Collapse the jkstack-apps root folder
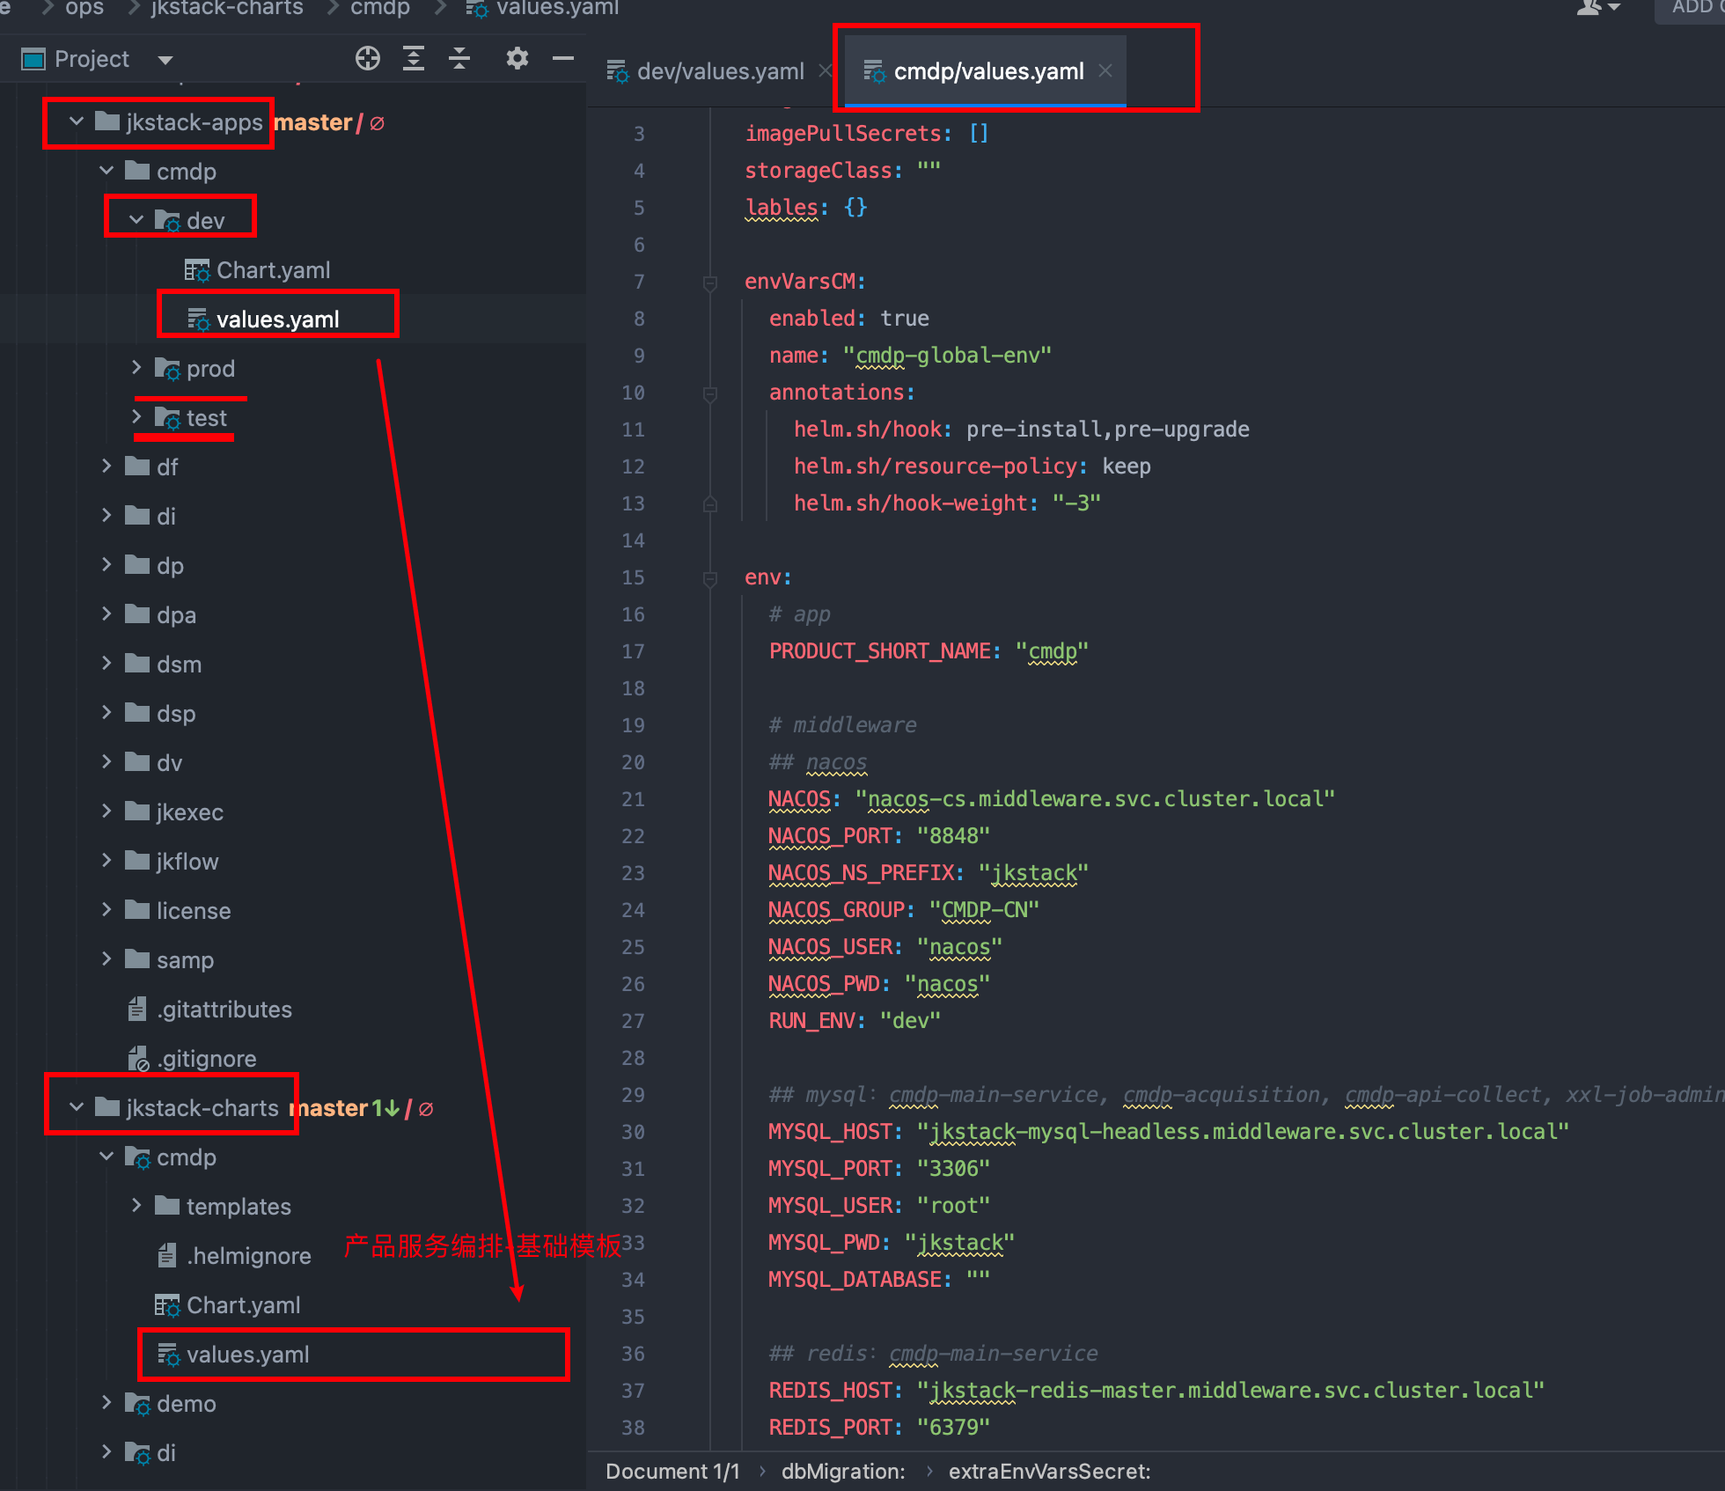Image resolution: width=1725 pixels, height=1491 pixels. [77, 121]
